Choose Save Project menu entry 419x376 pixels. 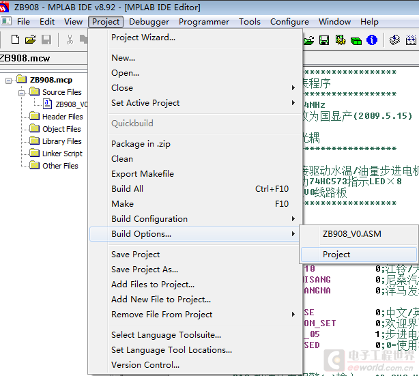(x=195, y=255)
